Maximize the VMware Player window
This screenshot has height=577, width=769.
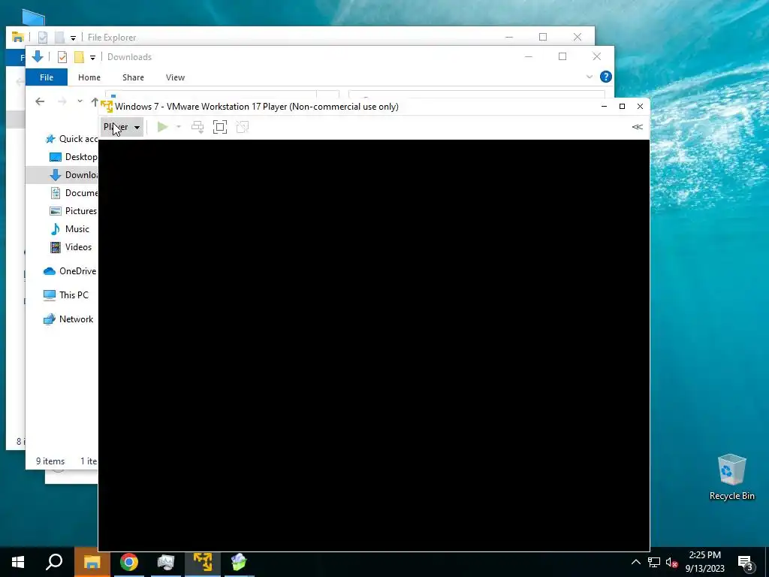(622, 107)
